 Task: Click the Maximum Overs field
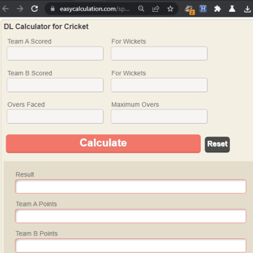point(159,116)
